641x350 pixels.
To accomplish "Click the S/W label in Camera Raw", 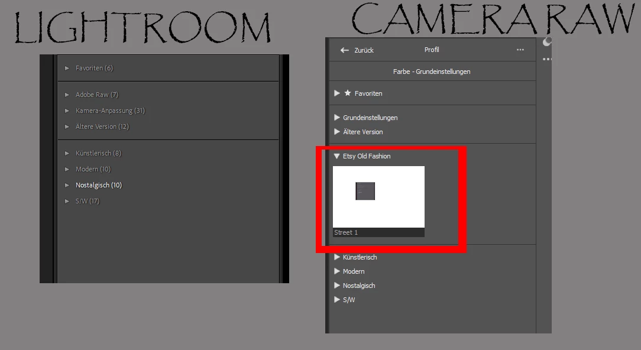I will [349, 300].
